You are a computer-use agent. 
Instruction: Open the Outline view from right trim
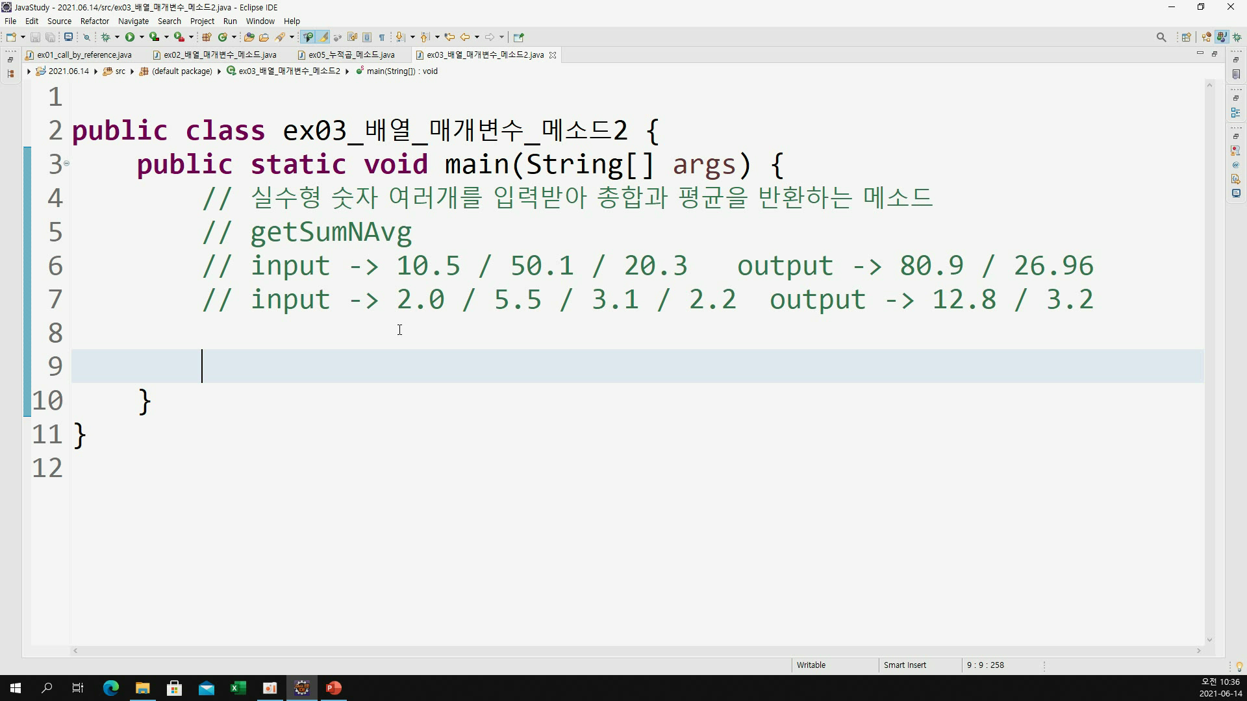coord(1235,113)
